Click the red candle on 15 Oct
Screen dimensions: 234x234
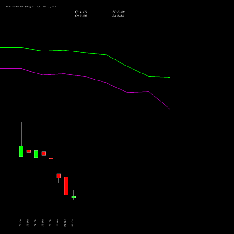[x=44, y=154]
